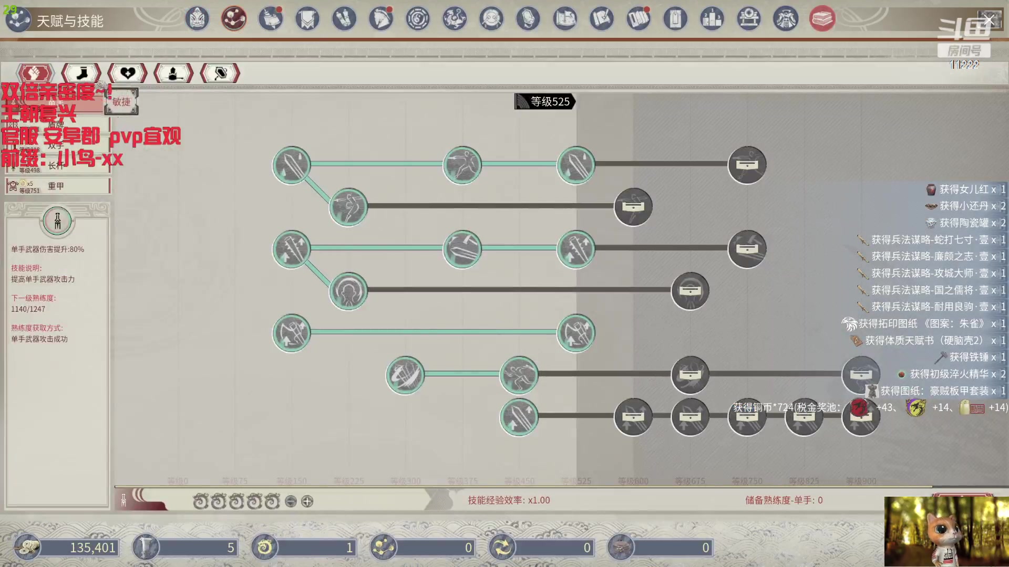The width and height of the screenshot is (1009, 567).
Task: Switch to the boot category tab
Action: click(81, 73)
